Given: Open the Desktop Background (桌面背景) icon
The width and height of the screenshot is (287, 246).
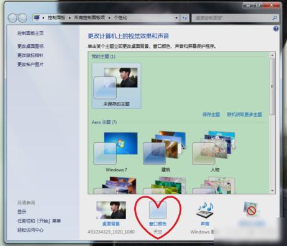Looking at the screenshot, I should pyautogui.click(x=111, y=210).
